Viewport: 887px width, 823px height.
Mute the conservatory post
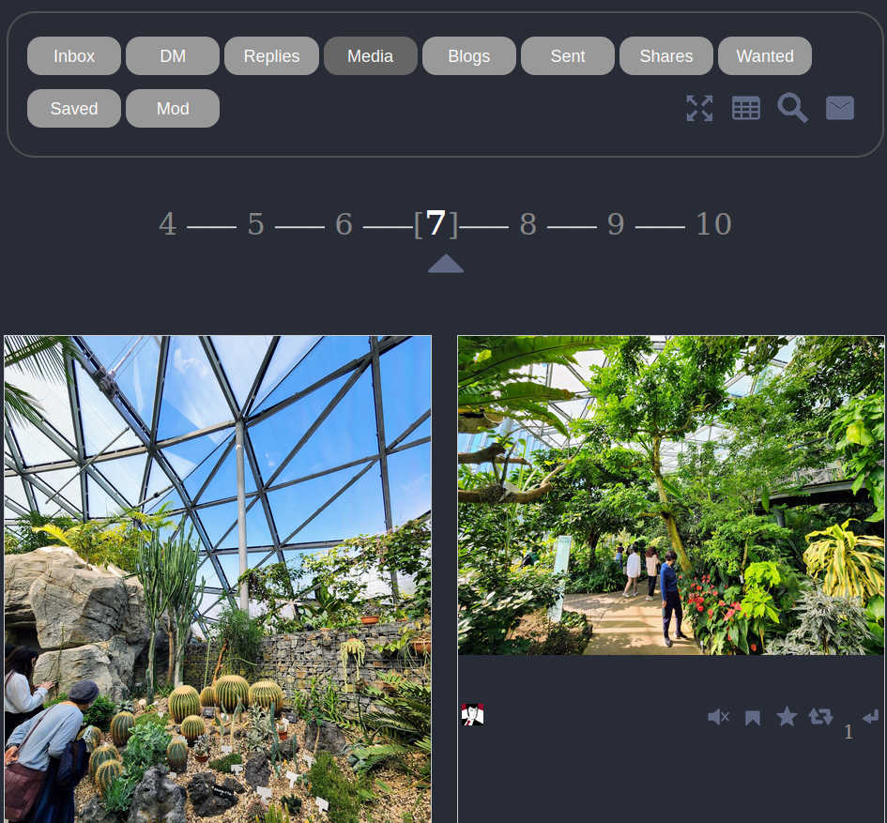(x=718, y=717)
